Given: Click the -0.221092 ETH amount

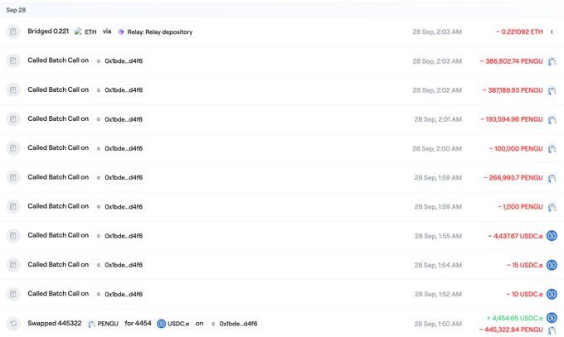Looking at the screenshot, I should pos(519,31).
